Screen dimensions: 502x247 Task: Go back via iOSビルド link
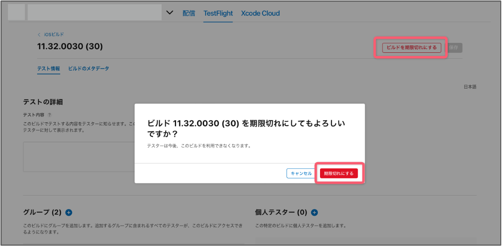51,34
